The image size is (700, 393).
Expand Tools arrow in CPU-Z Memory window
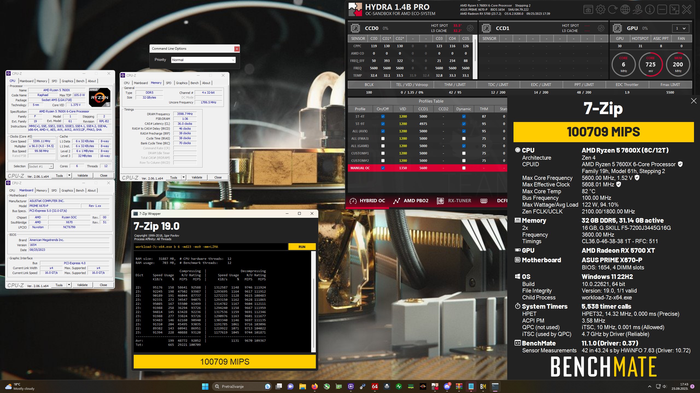[183, 177]
